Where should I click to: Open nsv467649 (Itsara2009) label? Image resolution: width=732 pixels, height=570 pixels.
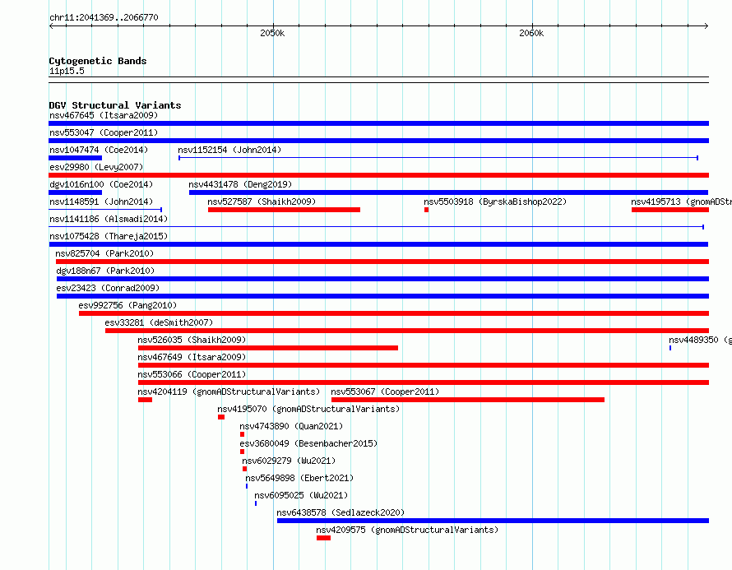[192, 357]
